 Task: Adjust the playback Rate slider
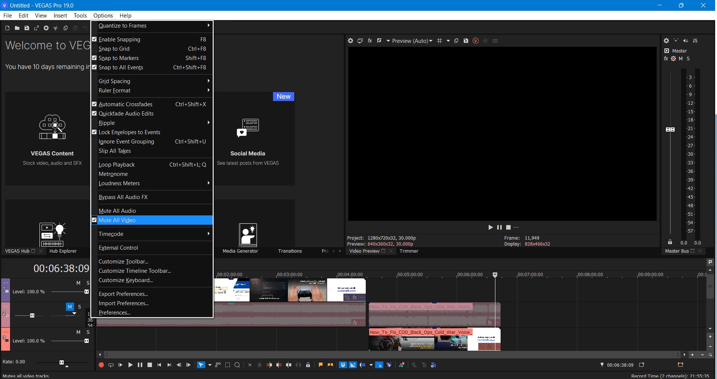point(61,362)
